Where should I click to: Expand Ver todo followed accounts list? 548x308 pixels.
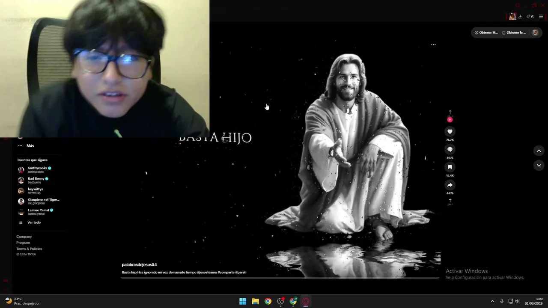coord(30,222)
